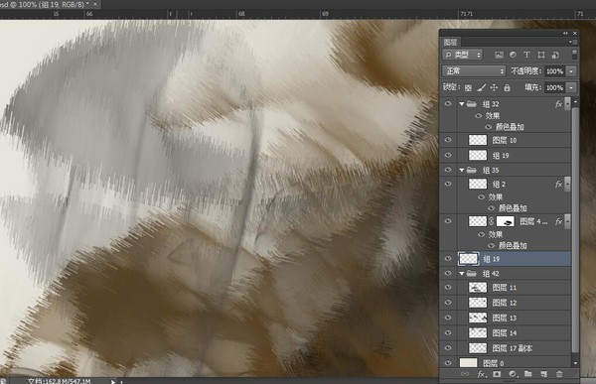Create new group folder icon

click(528, 374)
